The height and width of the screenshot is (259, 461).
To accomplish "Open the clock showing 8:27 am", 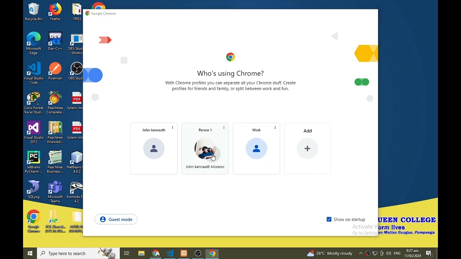I will pyautogui.click(x=412, y=253).
